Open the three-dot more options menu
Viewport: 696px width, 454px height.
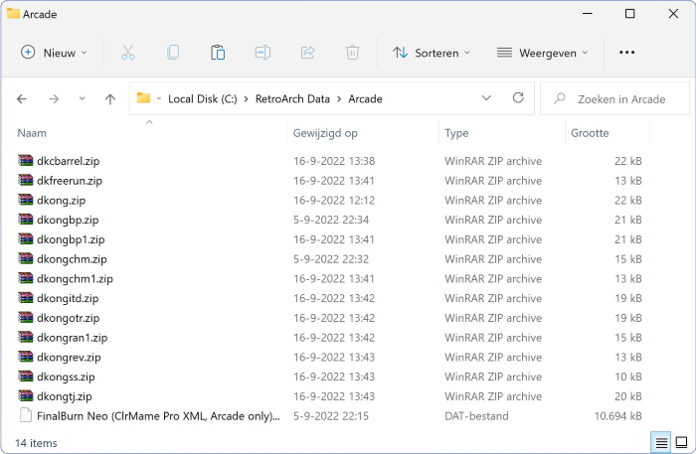click(x=626, y=53)
